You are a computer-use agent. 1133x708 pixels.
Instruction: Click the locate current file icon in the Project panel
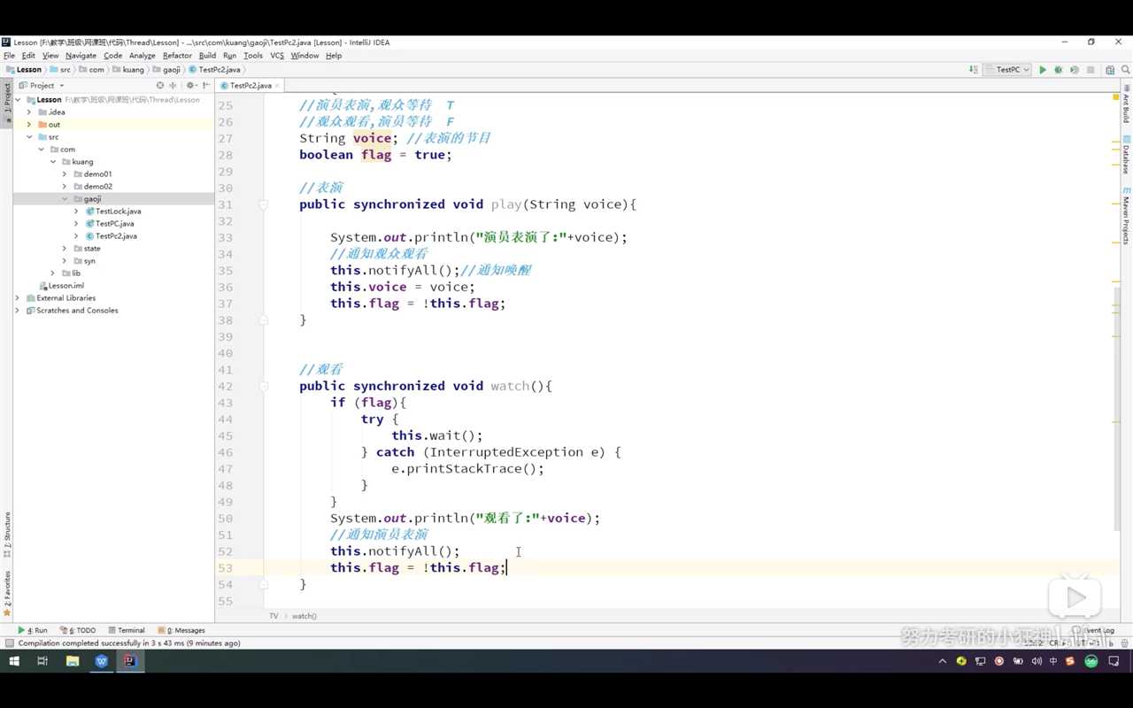[x=160, y=86]
